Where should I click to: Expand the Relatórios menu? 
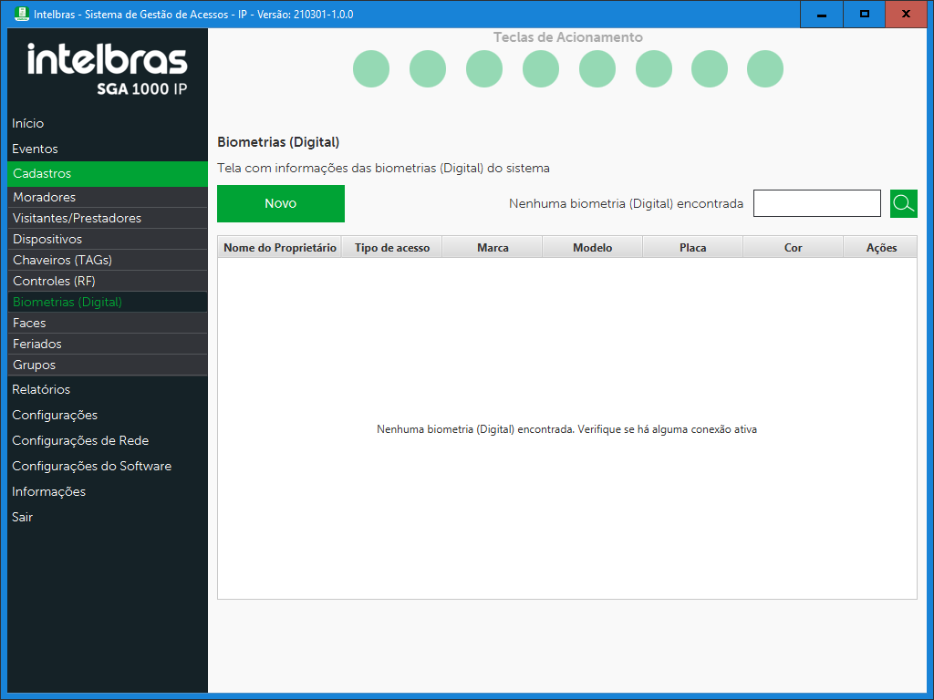[x=41, y=389]
